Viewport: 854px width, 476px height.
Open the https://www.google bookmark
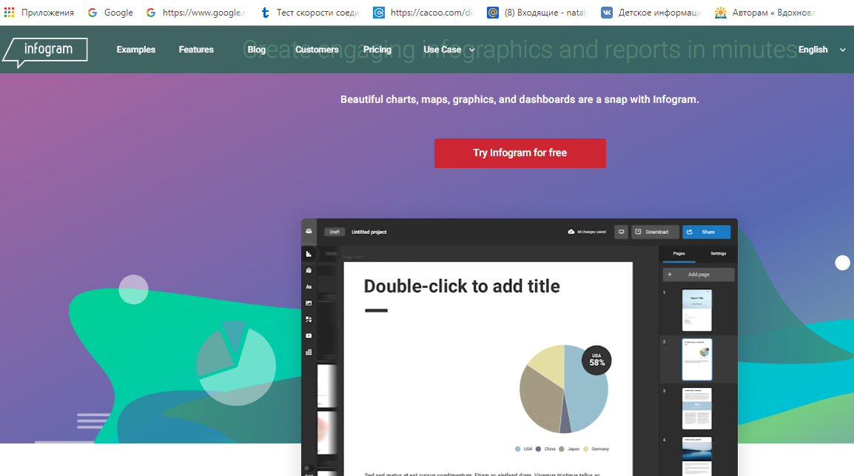(196, 13)
